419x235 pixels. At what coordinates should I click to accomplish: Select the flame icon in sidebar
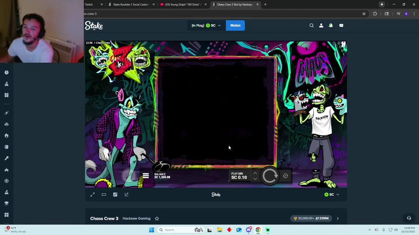point(7,135)
